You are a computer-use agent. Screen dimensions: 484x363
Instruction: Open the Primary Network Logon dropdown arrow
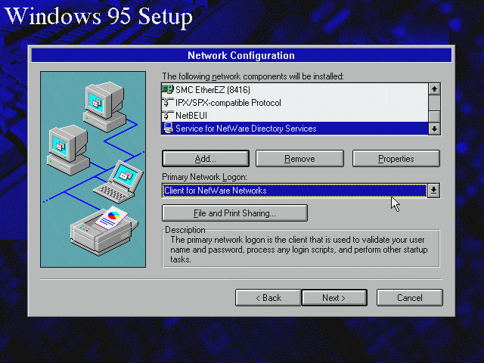[433, 191]
